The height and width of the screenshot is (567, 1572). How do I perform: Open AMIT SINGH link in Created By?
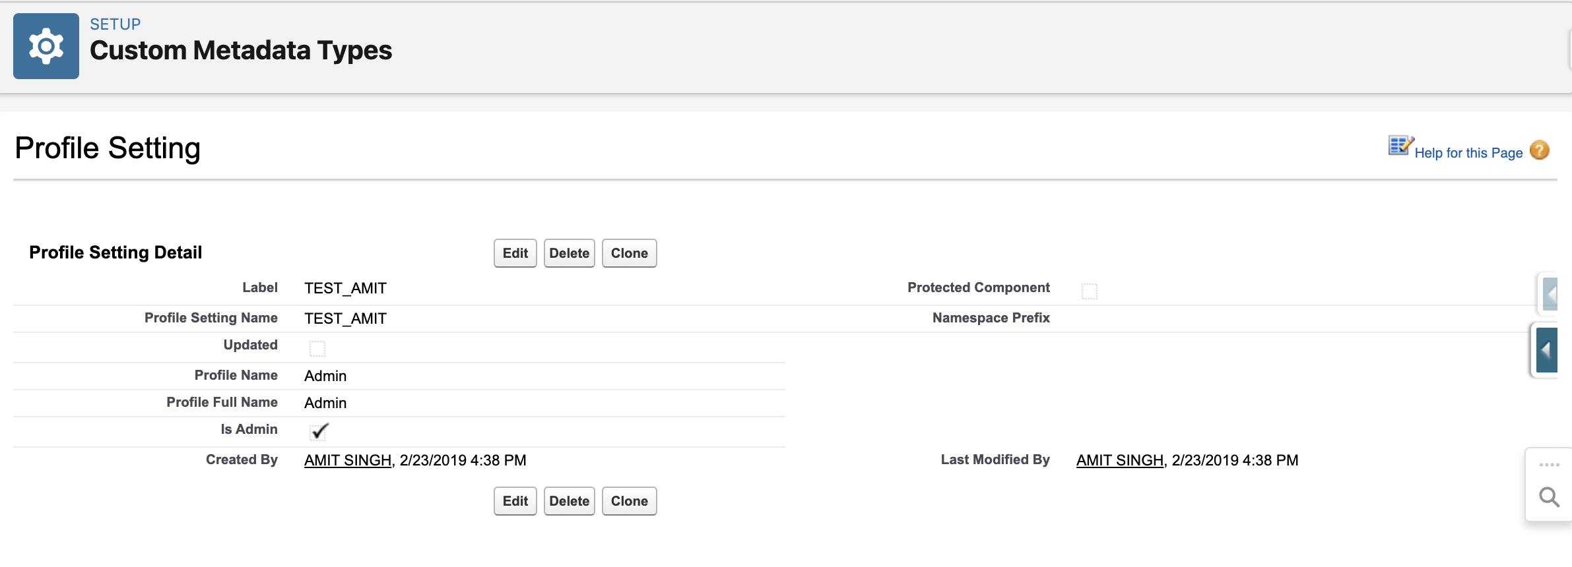point(348,460)
